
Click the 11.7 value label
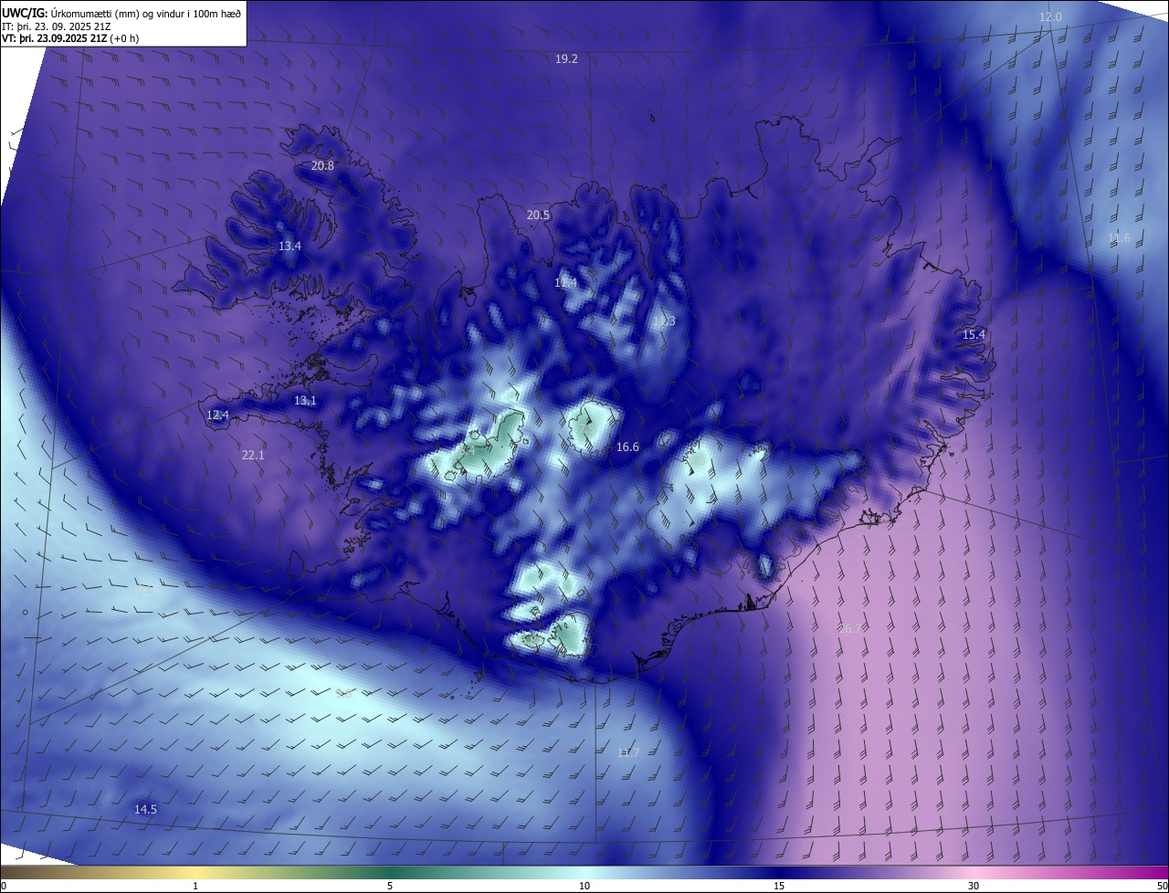(x=628, y=753)
